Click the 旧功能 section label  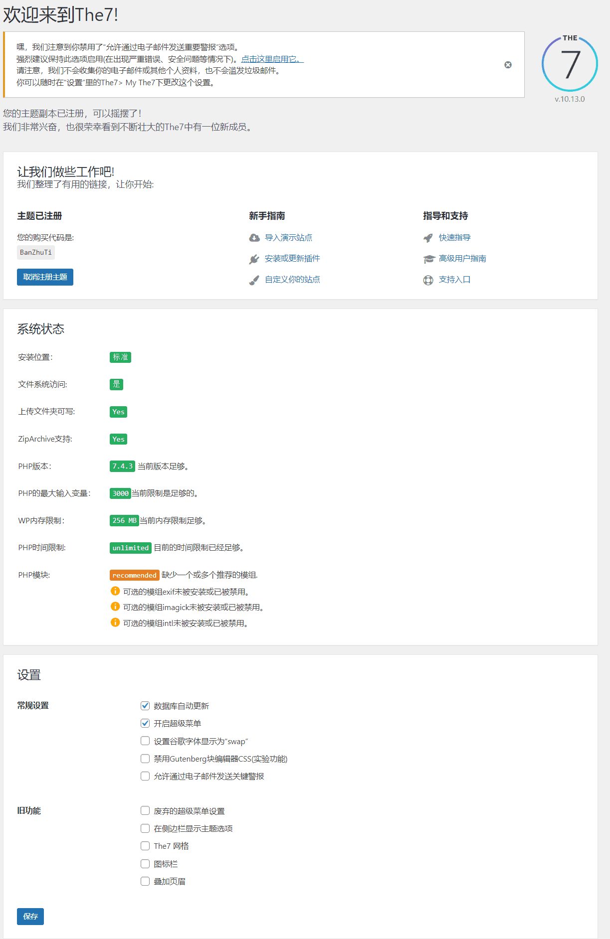coord(29,811)
